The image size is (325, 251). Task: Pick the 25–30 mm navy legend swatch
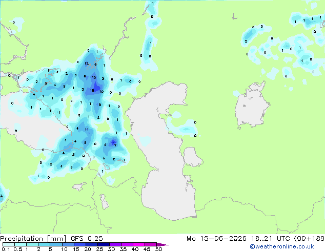(104, 244)
